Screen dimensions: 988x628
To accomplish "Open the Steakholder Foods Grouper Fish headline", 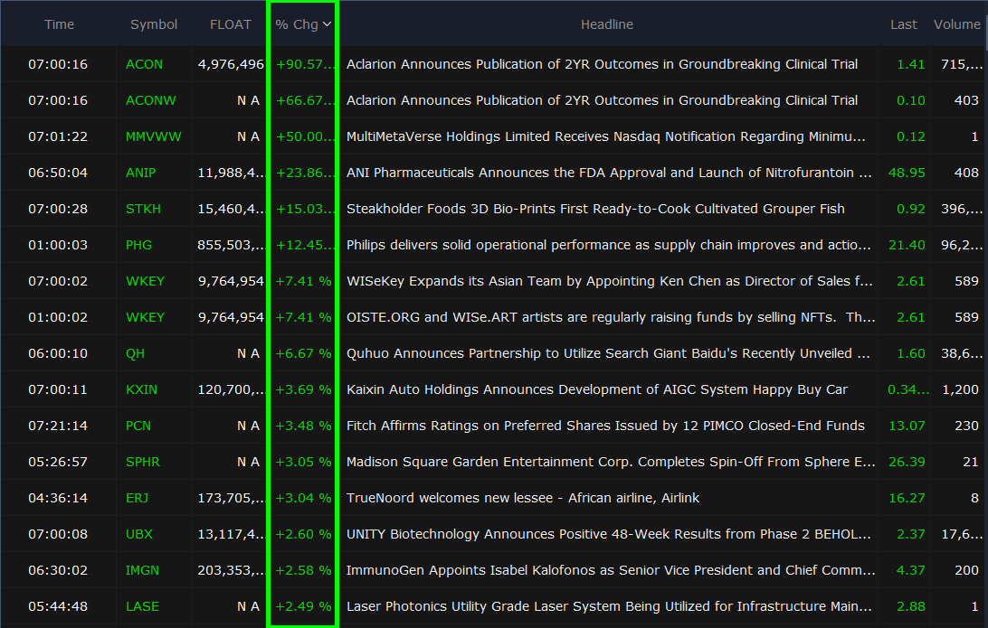I will point(595,209).
